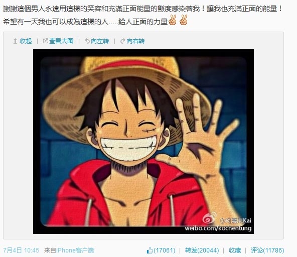Click the pop-out icon before 查看大图
This screenshot has height=257, width=297.
pyautogui.click(x=45, y=41)
